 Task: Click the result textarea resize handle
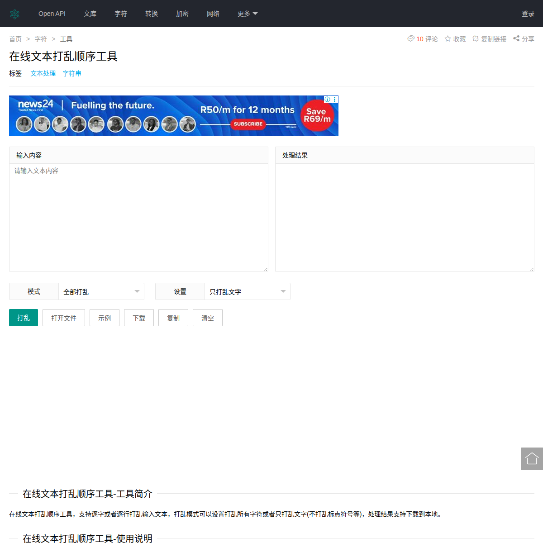(x=532, y=269)
